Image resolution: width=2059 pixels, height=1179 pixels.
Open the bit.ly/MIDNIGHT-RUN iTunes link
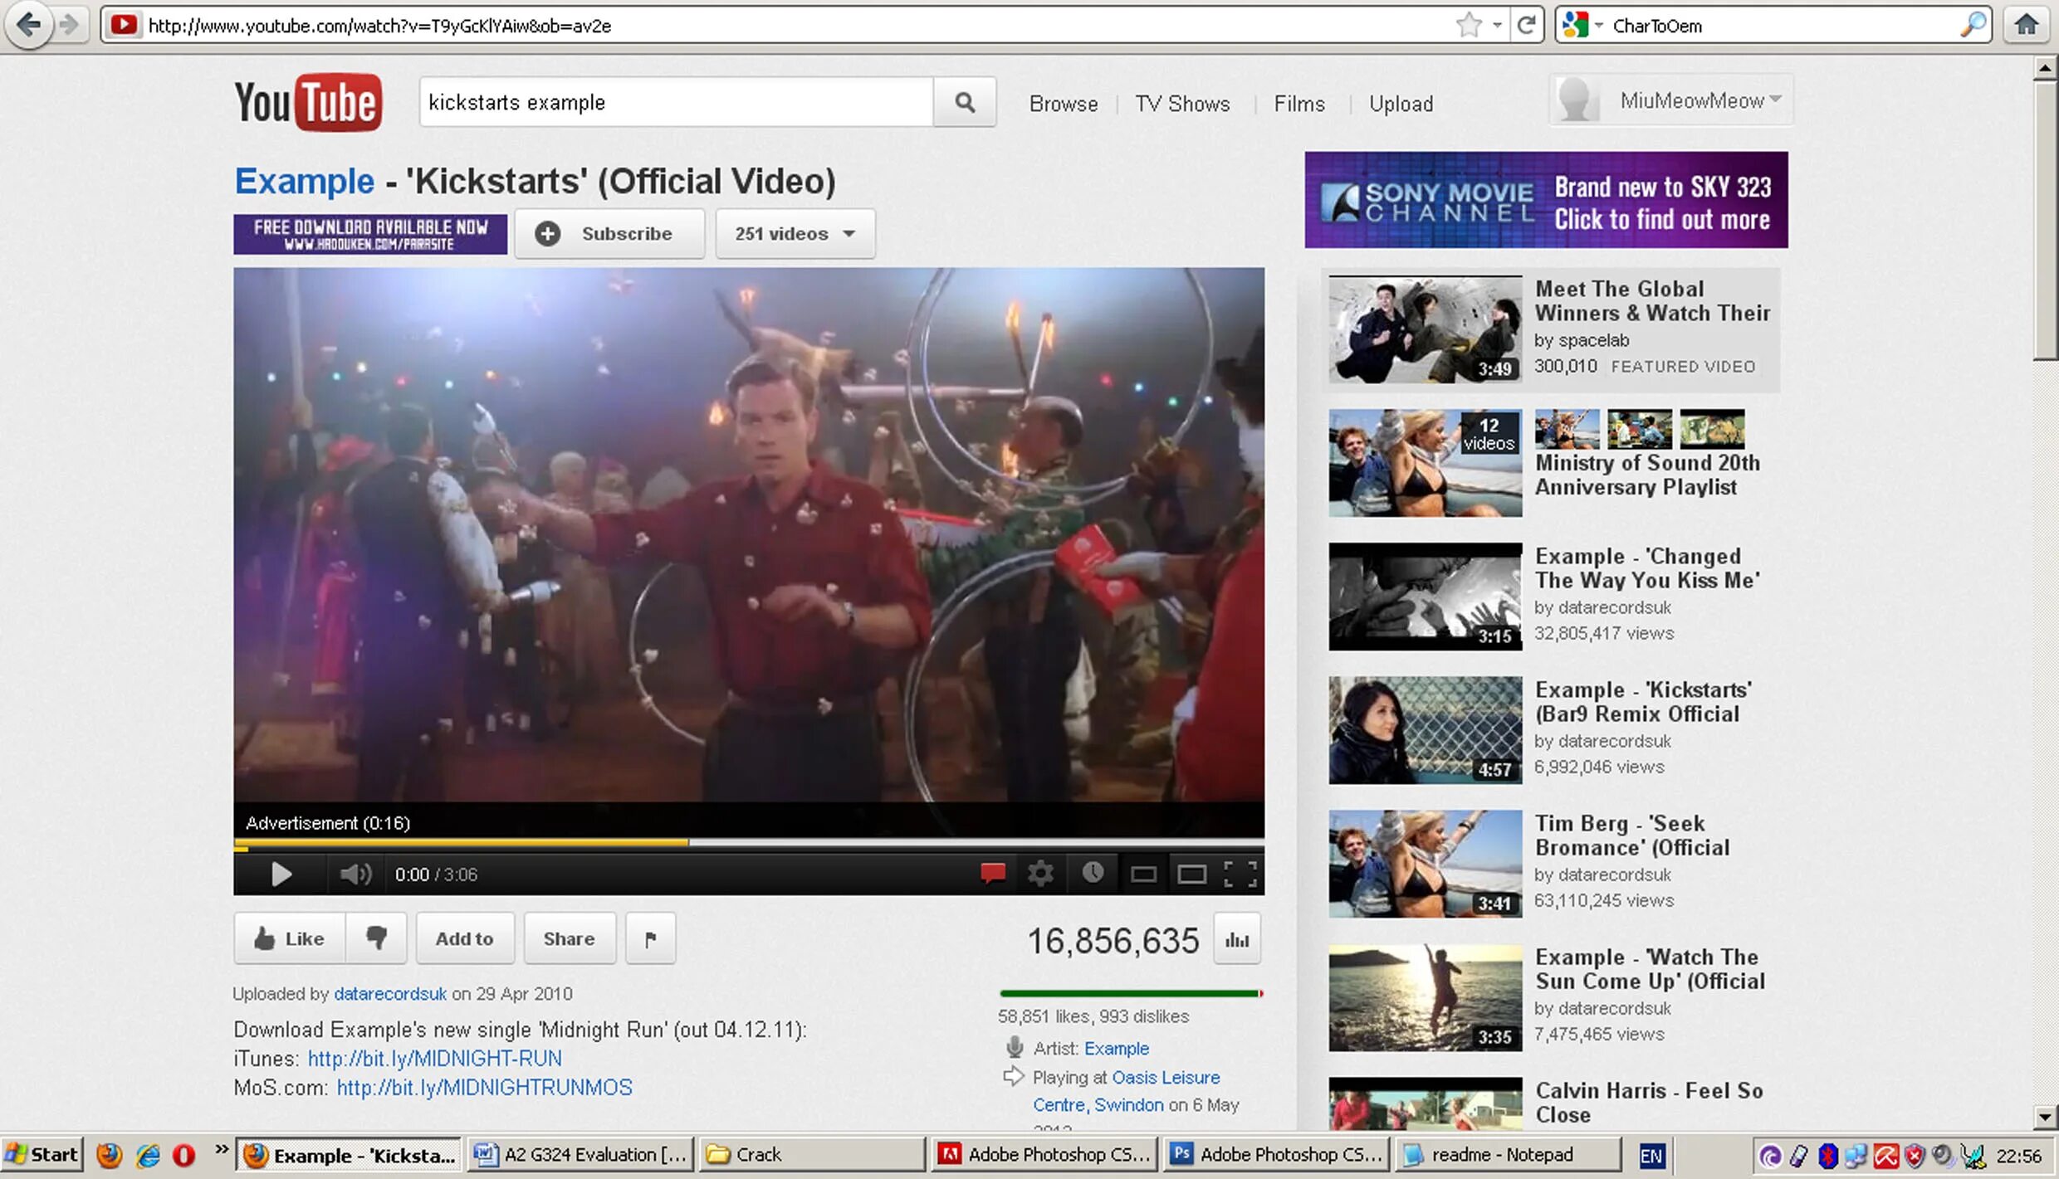coord(434,1059)
